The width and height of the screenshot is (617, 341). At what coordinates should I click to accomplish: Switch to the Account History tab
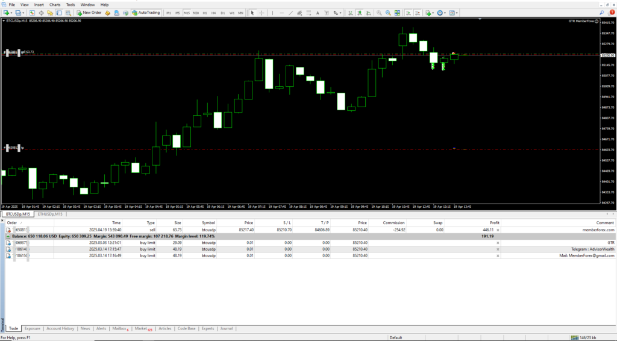pyautogui.click(x=60, y=328)
